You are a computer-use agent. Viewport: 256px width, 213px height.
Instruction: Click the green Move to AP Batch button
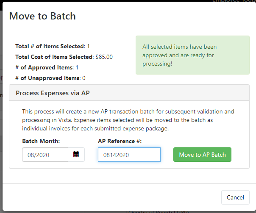pos(202,155)
